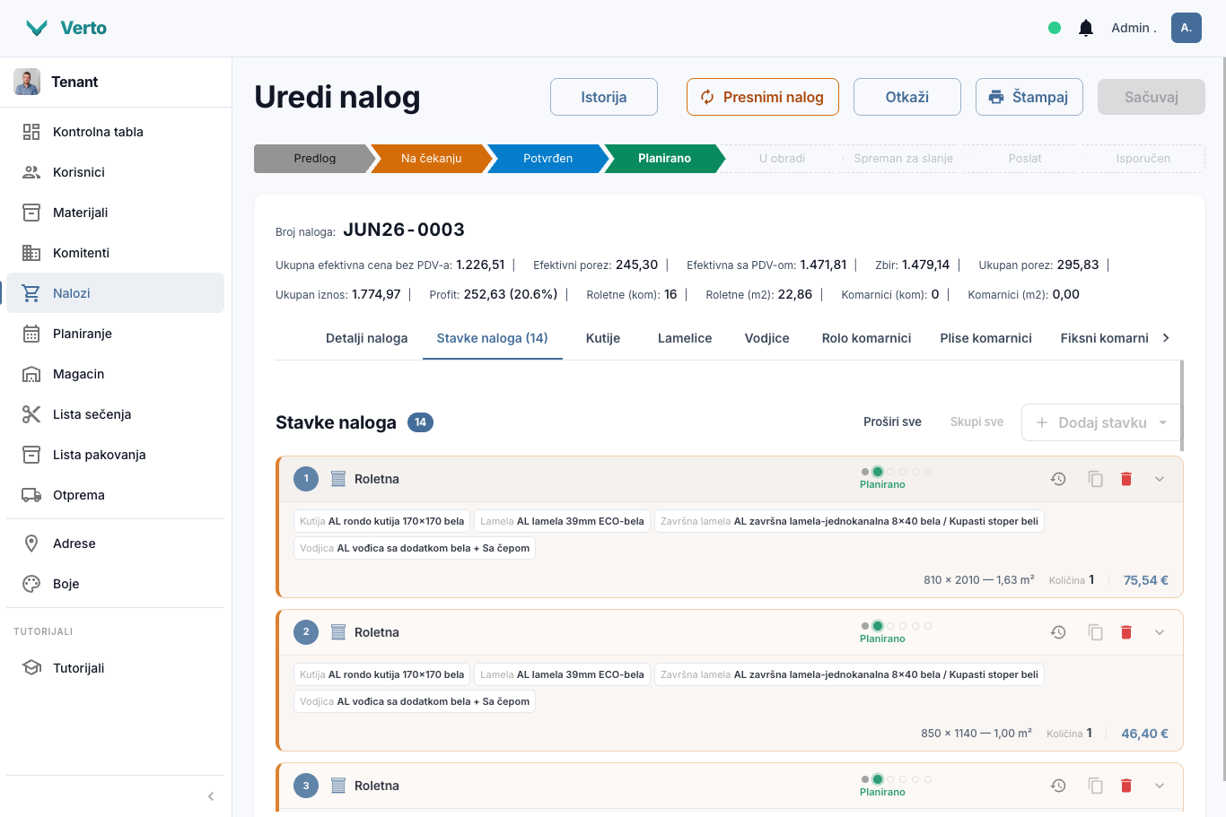Click the Štampaj print button
Viewport: 1226px width, 817px height.
click(1029, 97)
